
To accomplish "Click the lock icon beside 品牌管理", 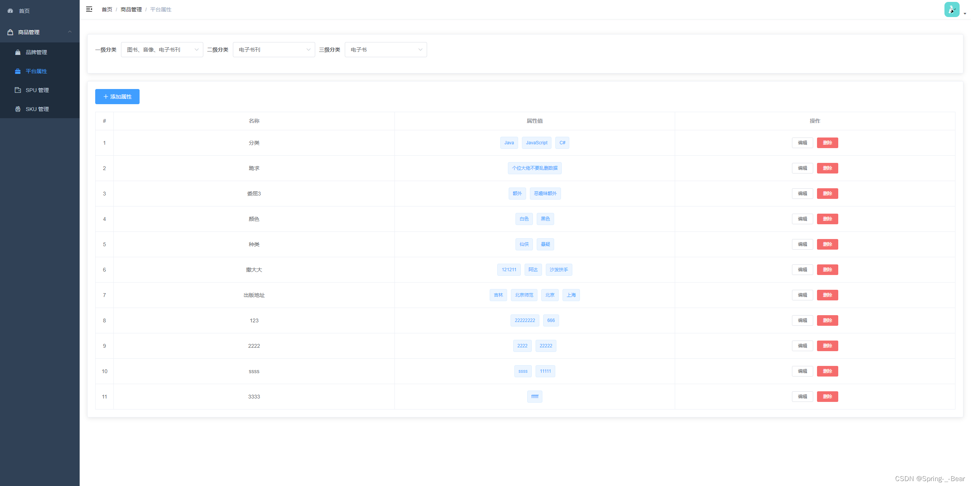I will [x=18, y=52].
